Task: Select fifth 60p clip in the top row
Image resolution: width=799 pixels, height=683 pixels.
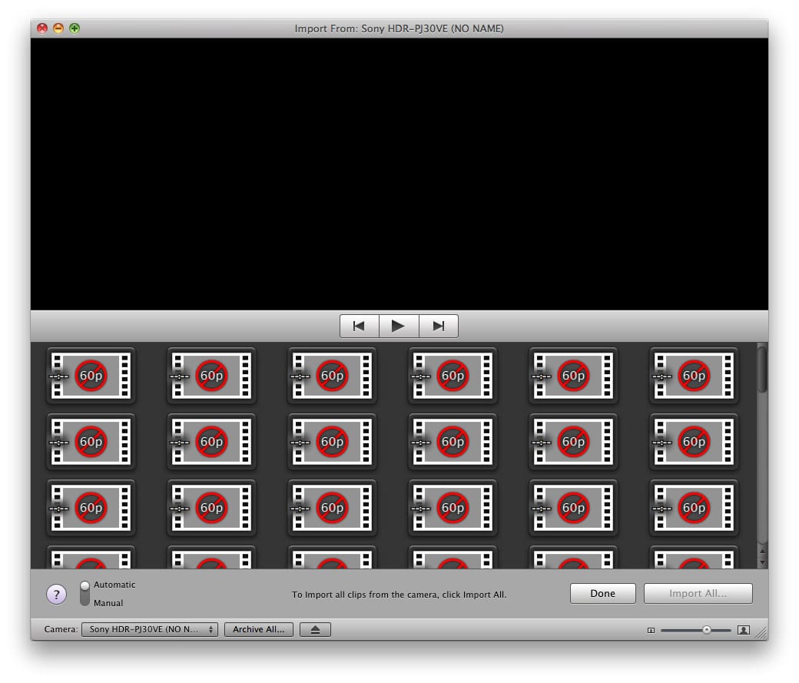Action: pos(573,376)
